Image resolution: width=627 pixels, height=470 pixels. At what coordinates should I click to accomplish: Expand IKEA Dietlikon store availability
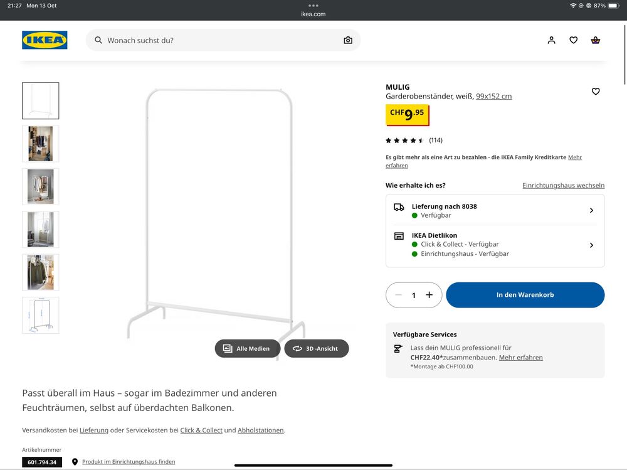click(495, 245)
